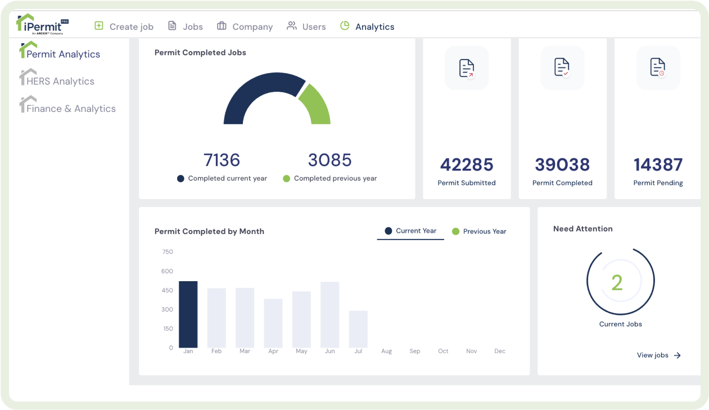Select the Mar bar in the chart
709x410 pixels.
(x=245, y=318)
